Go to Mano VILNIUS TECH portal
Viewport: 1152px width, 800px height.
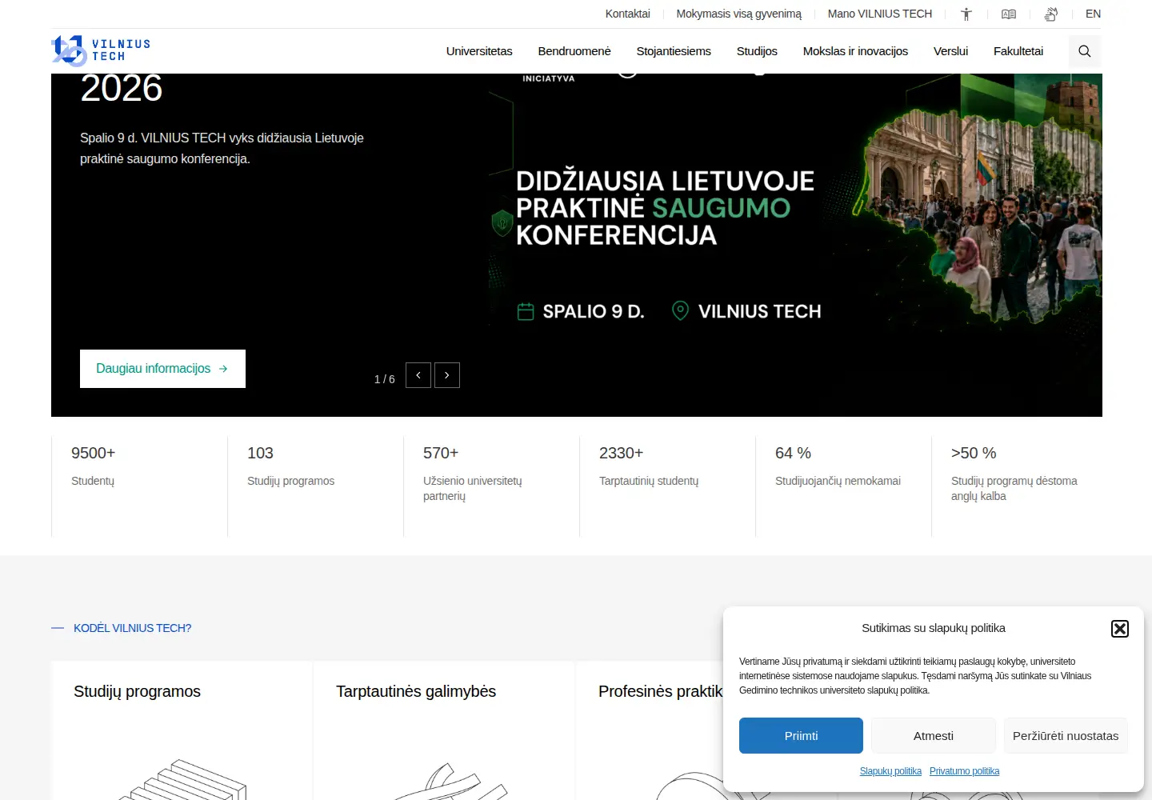880,14
